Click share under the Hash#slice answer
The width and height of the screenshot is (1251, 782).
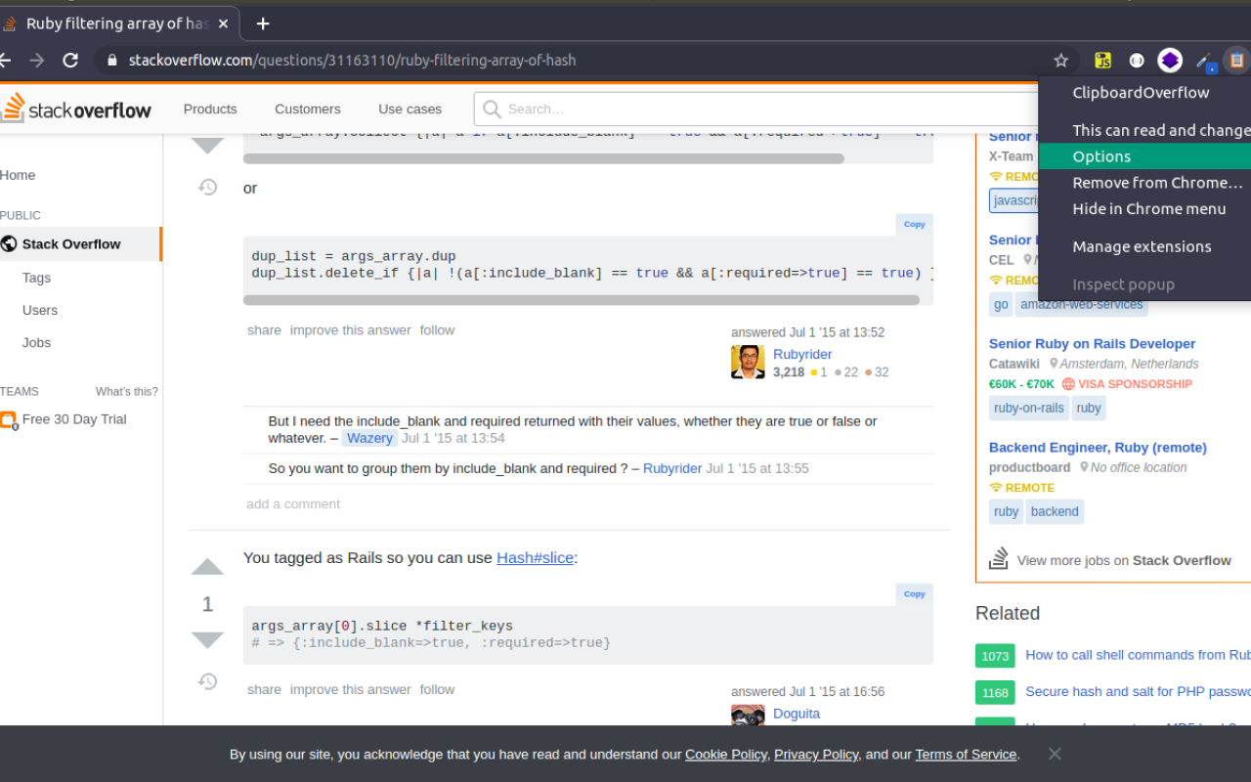(x=264, y=690)
